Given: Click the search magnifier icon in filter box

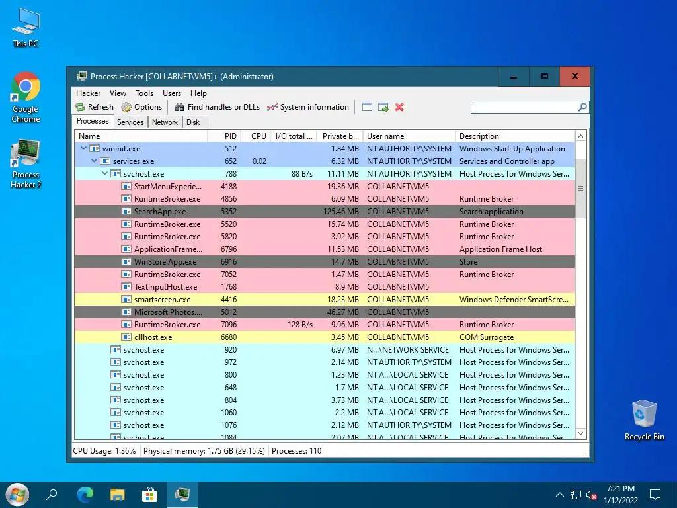Looking at the screenshot, I should pos(582,106).
